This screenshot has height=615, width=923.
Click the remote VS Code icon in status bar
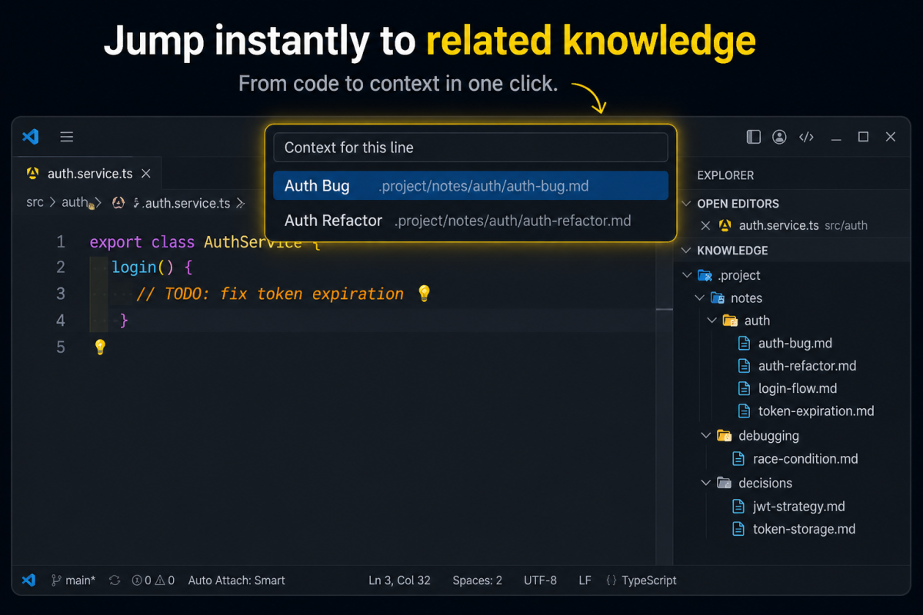coord(29,580)
